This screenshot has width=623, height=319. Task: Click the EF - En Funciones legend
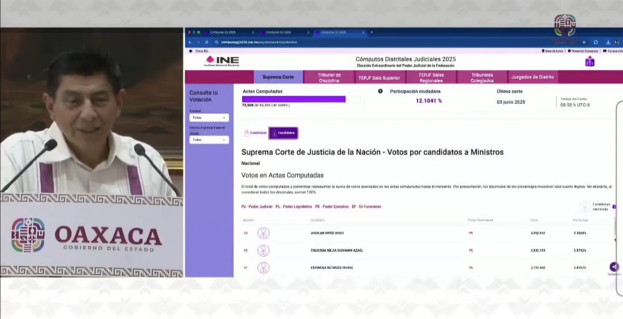pyautogui.click(x=366, y=207)
